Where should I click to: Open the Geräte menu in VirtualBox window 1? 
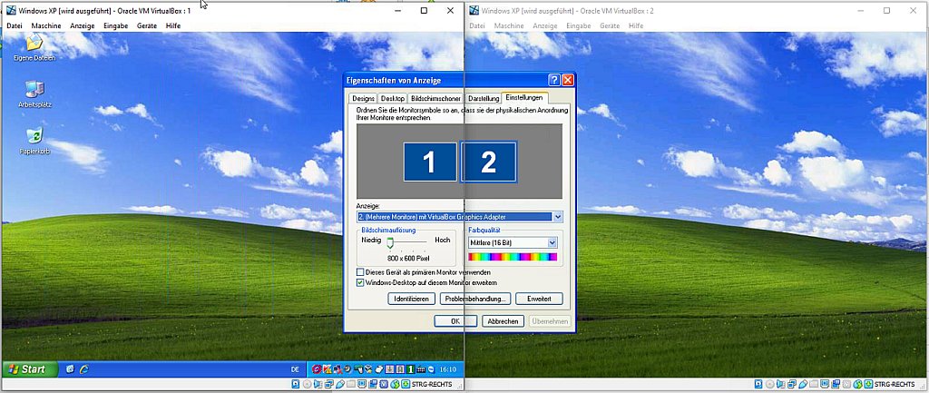(x=146, y=25)
